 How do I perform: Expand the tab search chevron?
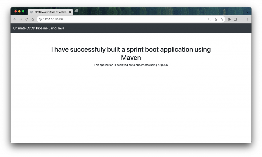point(247,12)
